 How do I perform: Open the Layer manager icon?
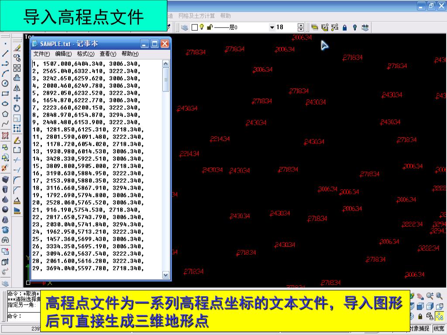(x=185, y=27)
